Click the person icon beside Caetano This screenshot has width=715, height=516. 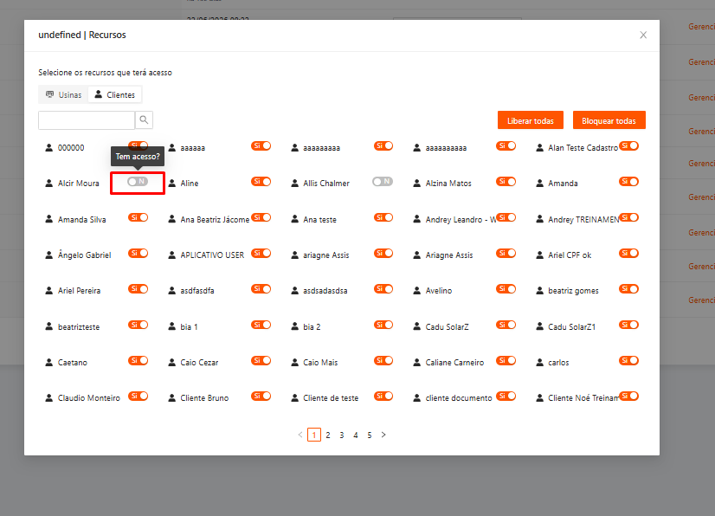click(48, 362)
